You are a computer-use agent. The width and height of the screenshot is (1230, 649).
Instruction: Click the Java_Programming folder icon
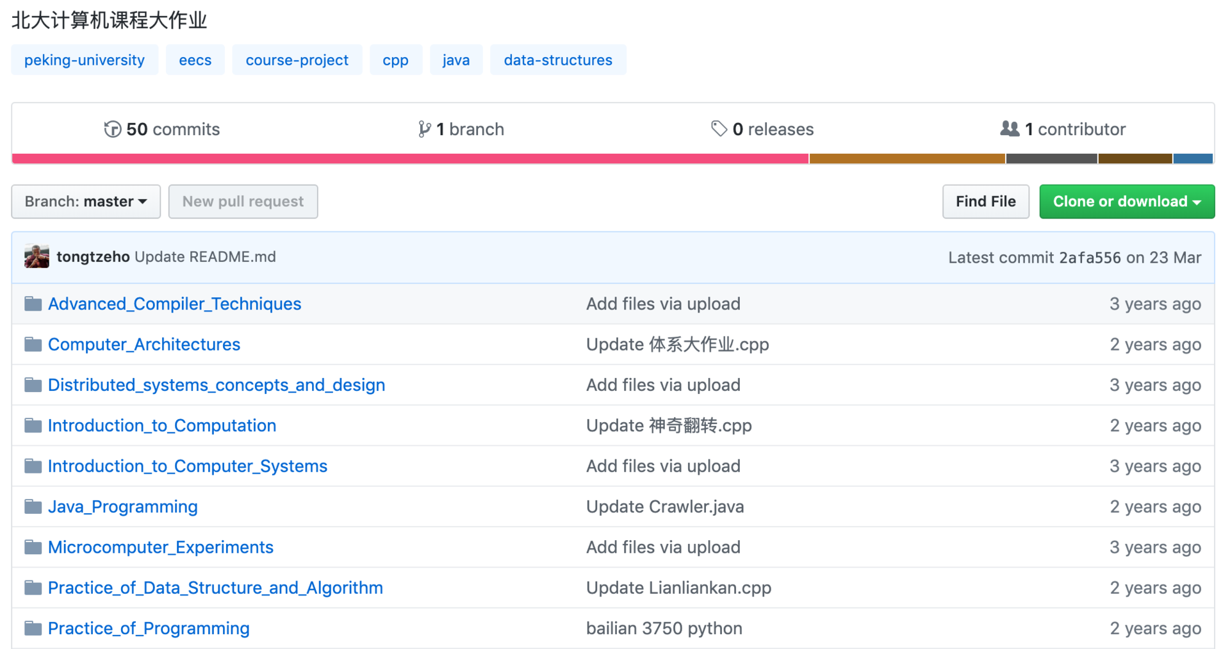click(x=33, y=507)
